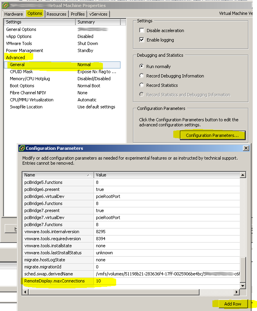
Task: Click the Summary column header
Action: pos(98,22)
